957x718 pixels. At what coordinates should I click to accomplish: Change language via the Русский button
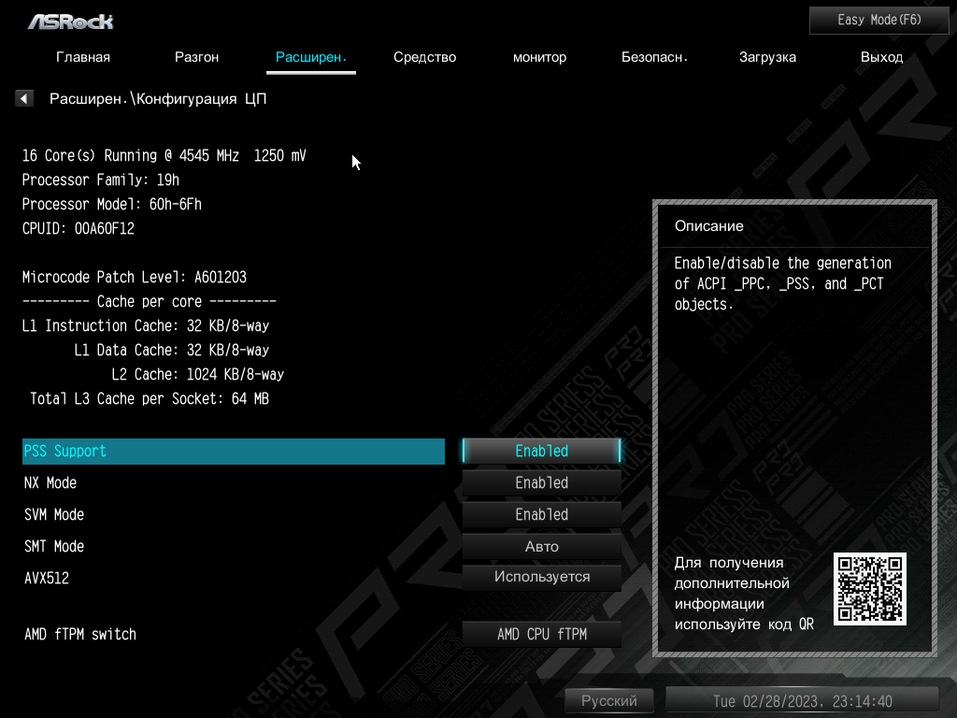point(609,701)
